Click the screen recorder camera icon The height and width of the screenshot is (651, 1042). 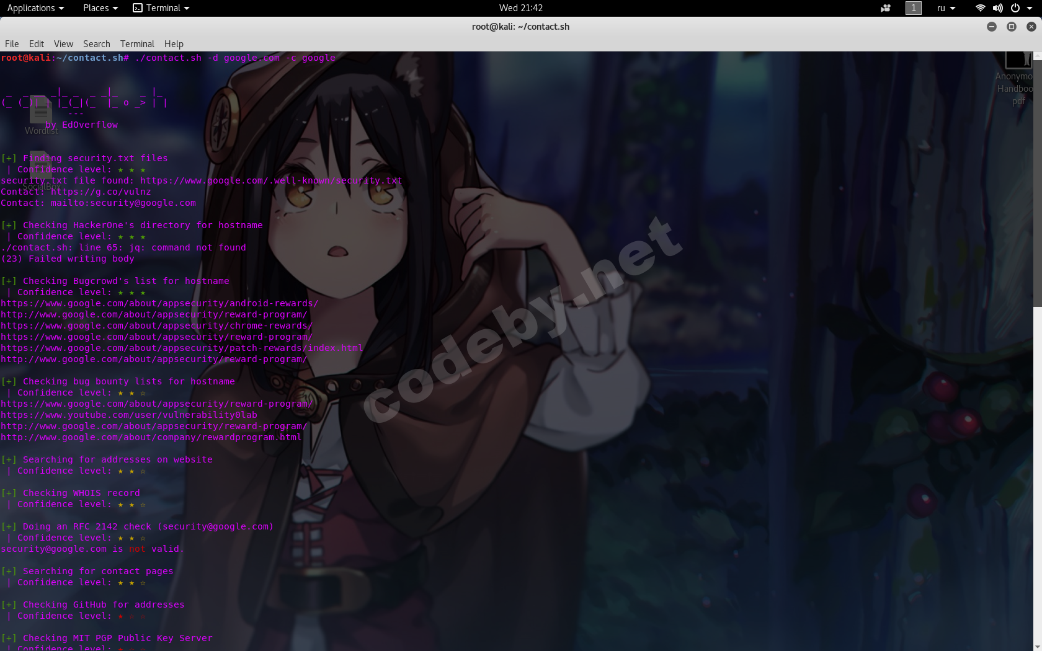point(885,8)
